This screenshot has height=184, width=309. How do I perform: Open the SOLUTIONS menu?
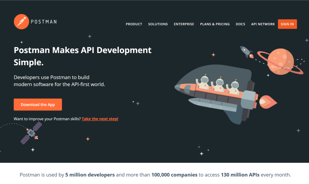click(158, 24)
